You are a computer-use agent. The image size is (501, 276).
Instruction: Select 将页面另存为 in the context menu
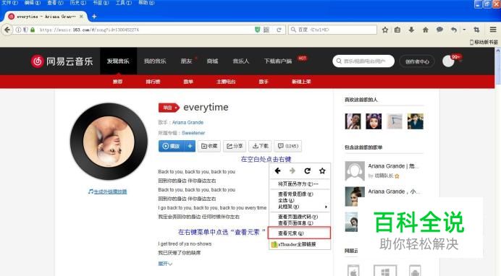[299, 184]
